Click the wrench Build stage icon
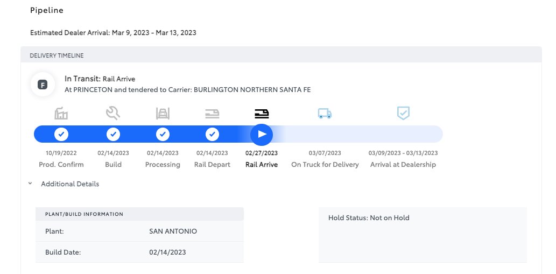The image size is (556, 274). click(113, 114)
